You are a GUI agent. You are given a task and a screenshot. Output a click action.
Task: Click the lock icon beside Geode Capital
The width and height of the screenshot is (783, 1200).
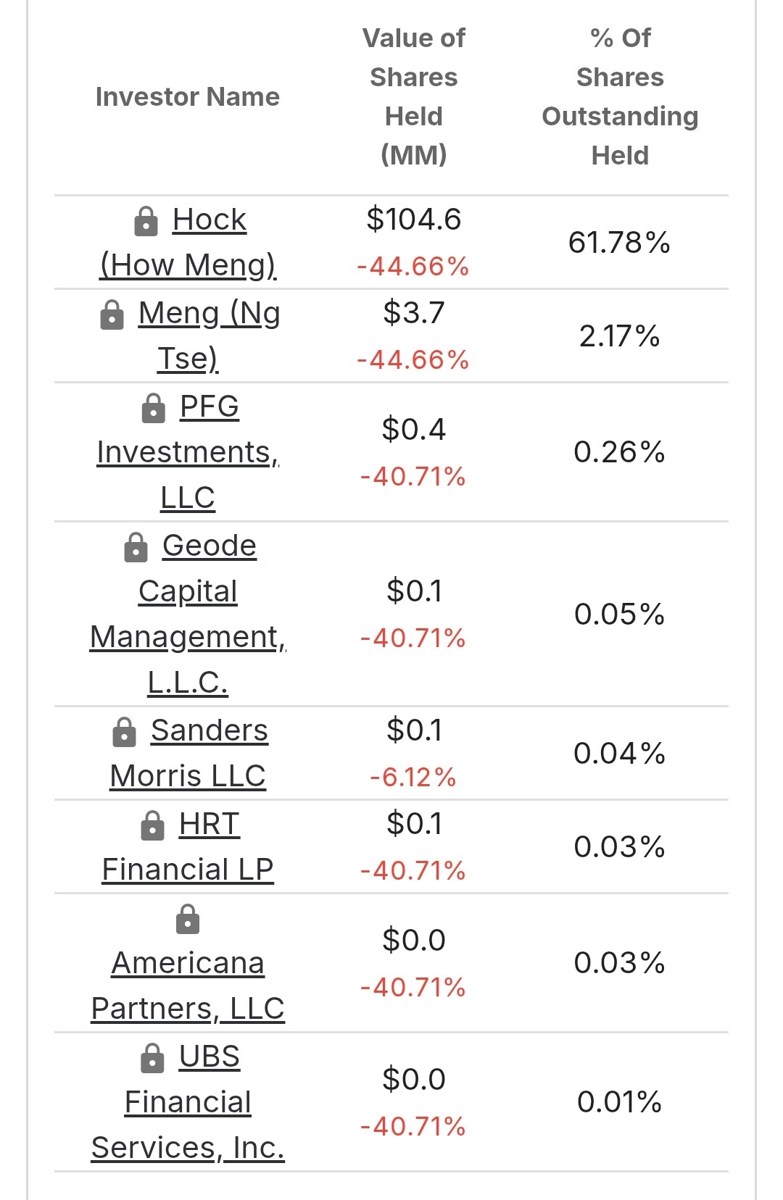136,547
